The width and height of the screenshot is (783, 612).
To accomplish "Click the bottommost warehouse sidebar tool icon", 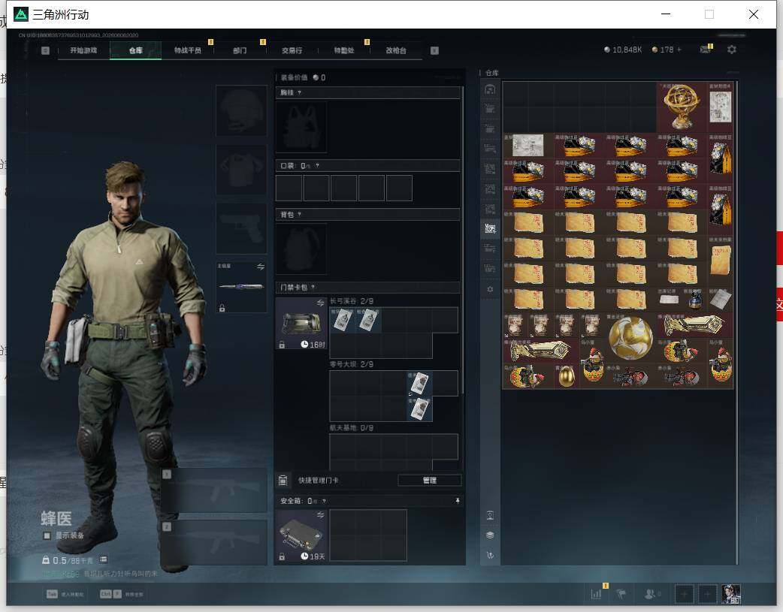I will 490,555.
